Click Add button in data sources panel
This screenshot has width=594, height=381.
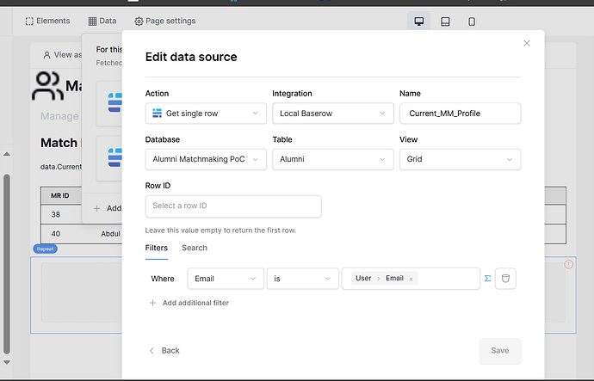tap(108, 208)
